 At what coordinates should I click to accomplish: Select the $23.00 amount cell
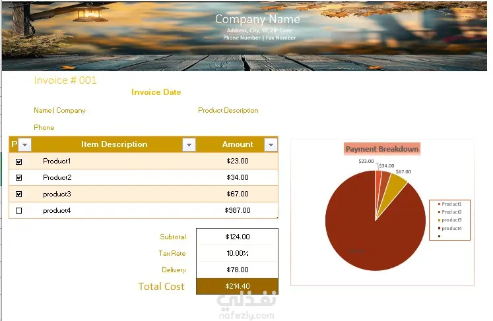238,161
